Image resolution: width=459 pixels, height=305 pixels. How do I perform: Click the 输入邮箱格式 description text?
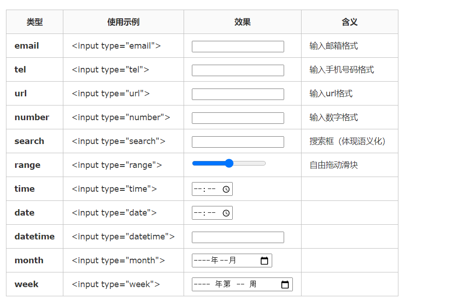click(x=333, y=46)
